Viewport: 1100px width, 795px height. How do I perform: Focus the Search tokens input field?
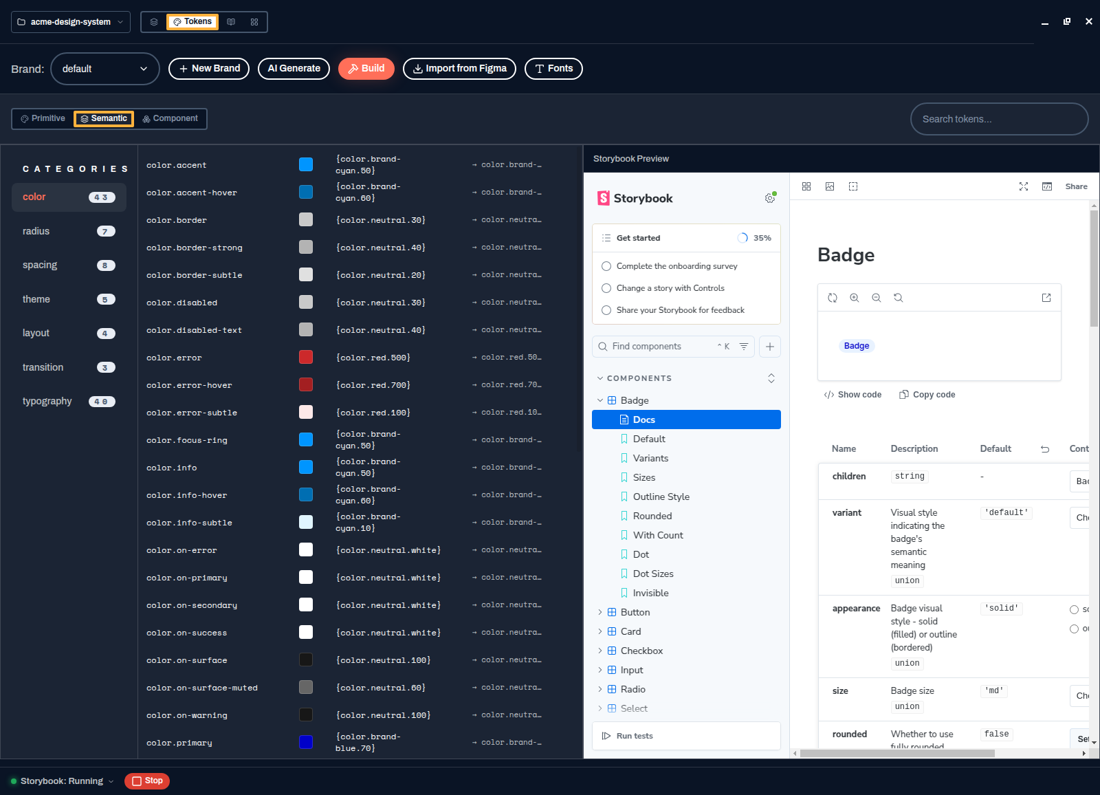[1000, 119]
